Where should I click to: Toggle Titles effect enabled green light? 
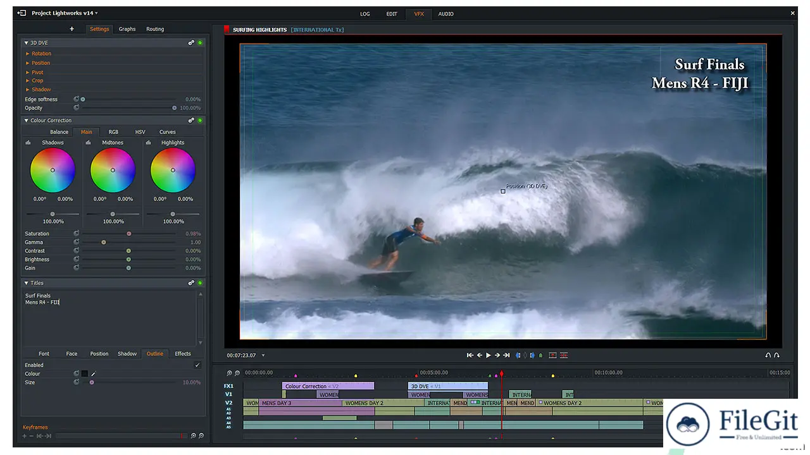pyautogui.click(x=200, y=283)
